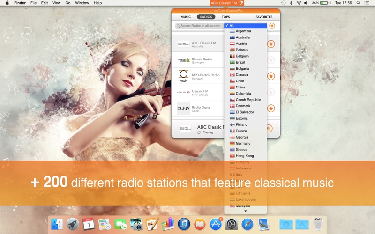
Task: Click the Bluetooth menu bar icon
Action: (291, 3)
